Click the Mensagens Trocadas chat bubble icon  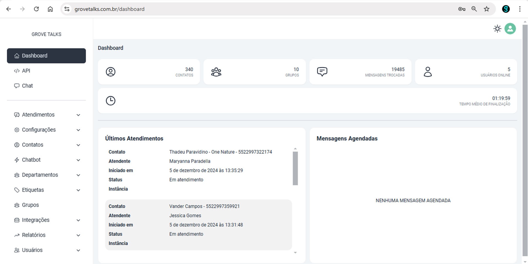(x=322, y=72)
